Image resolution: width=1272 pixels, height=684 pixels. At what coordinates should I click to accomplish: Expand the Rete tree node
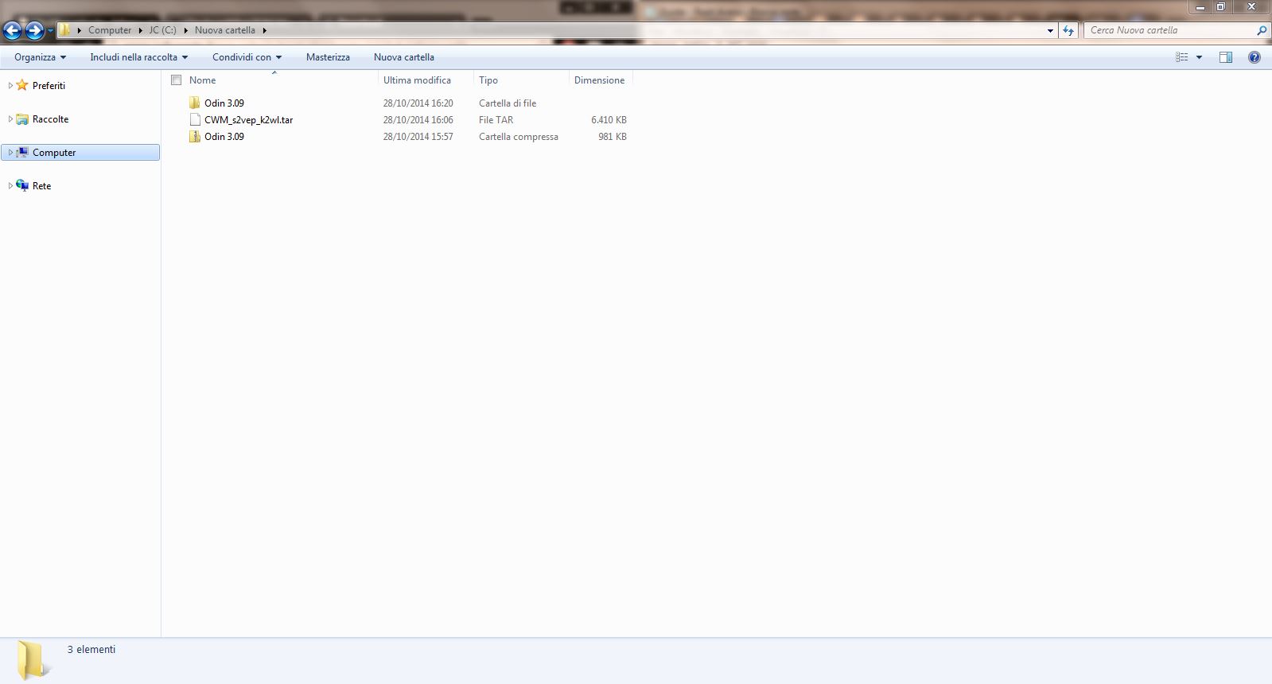coord(10,186)
